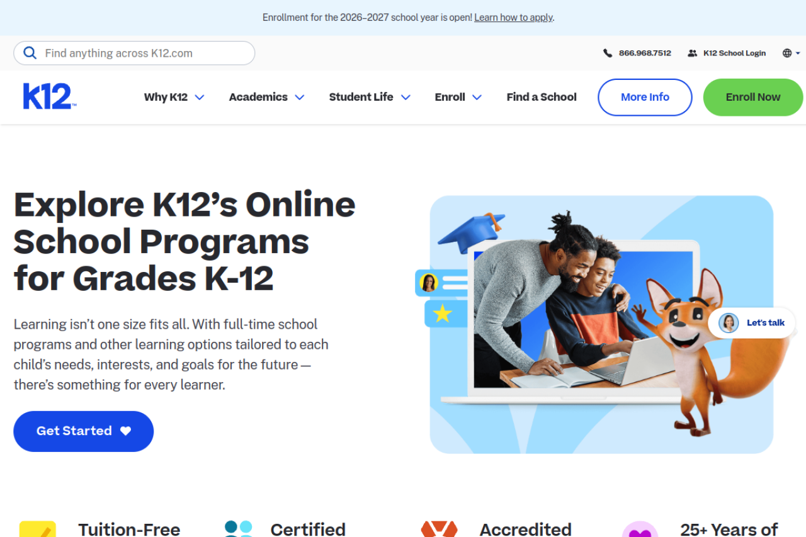Click the K12 logo
Image resolution: width=806 pixels, height=537 pixels.
point(50,96)
